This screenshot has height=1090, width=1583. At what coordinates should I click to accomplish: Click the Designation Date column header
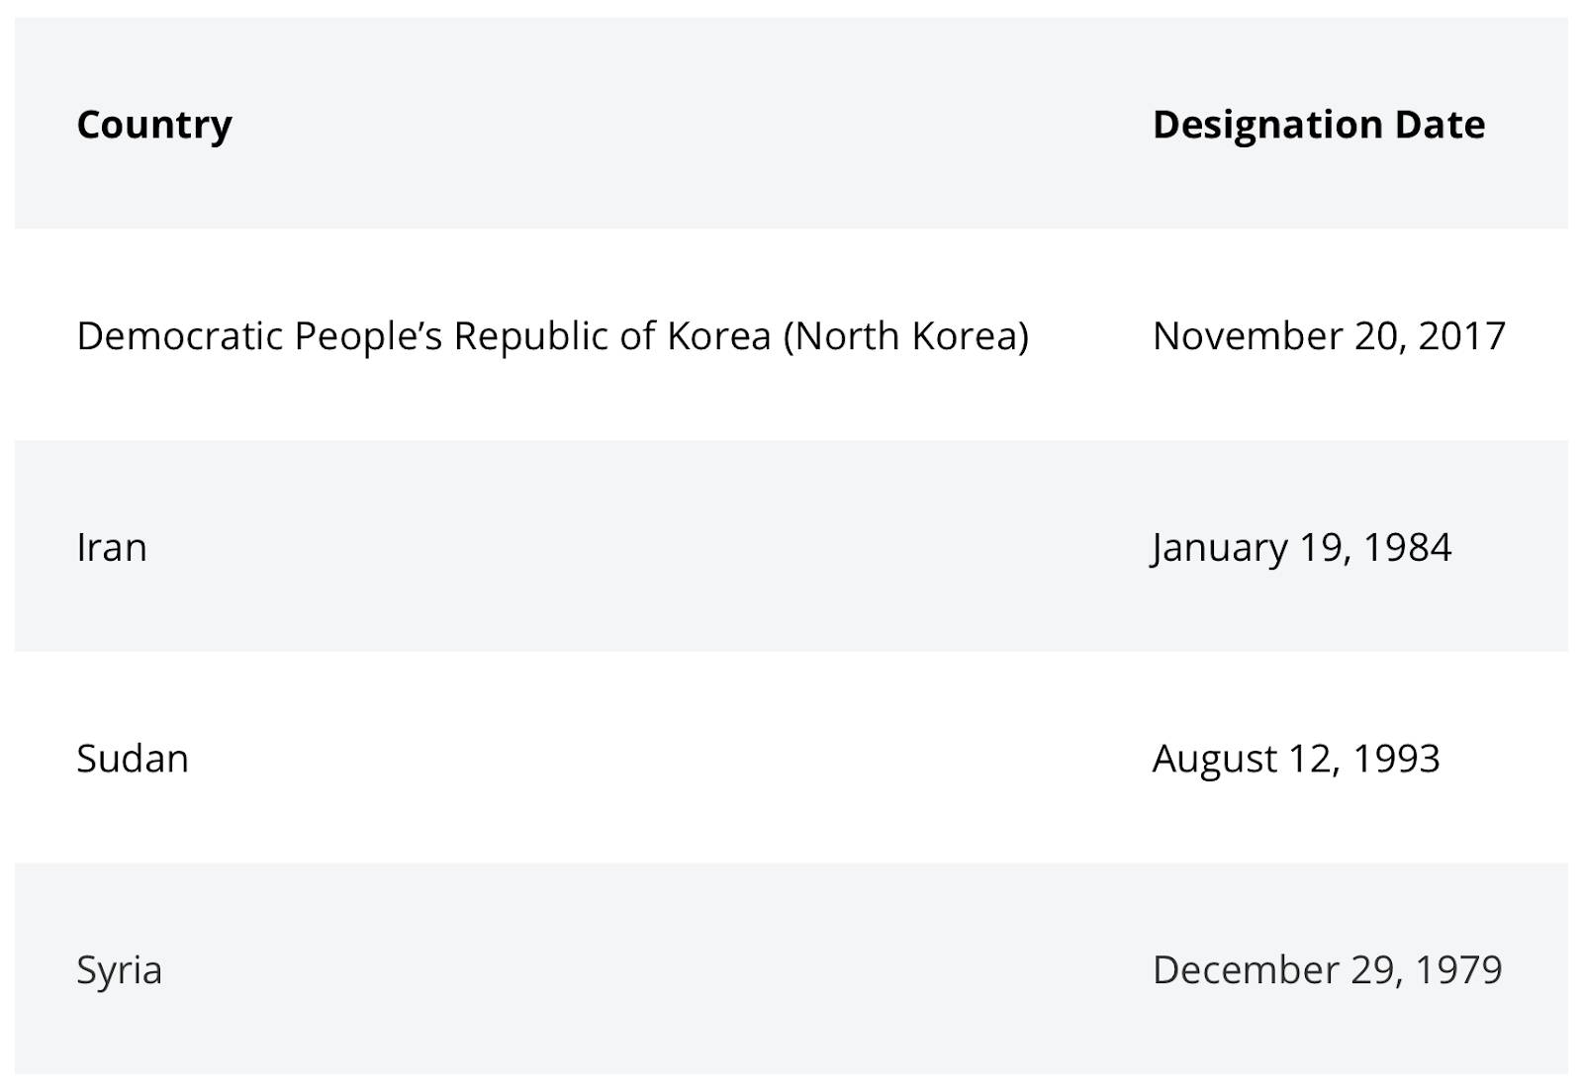coord(1319,125)
